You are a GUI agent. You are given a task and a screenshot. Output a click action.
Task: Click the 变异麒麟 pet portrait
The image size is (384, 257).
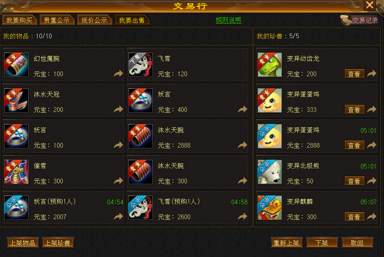pos(270,208)
